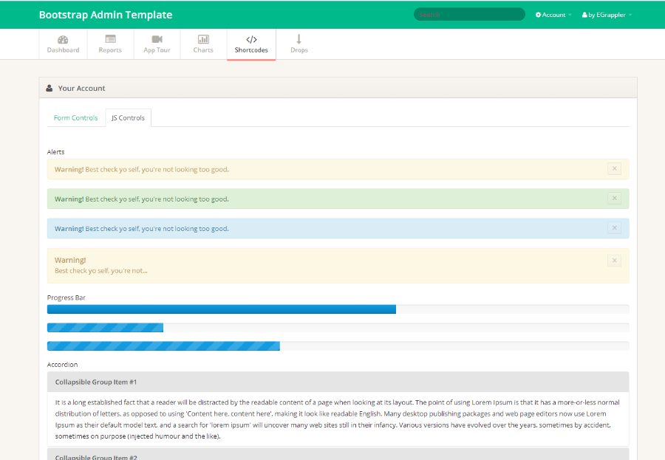
Task: Click the Shortcodes code brackets icon
Action: [251, 39]
